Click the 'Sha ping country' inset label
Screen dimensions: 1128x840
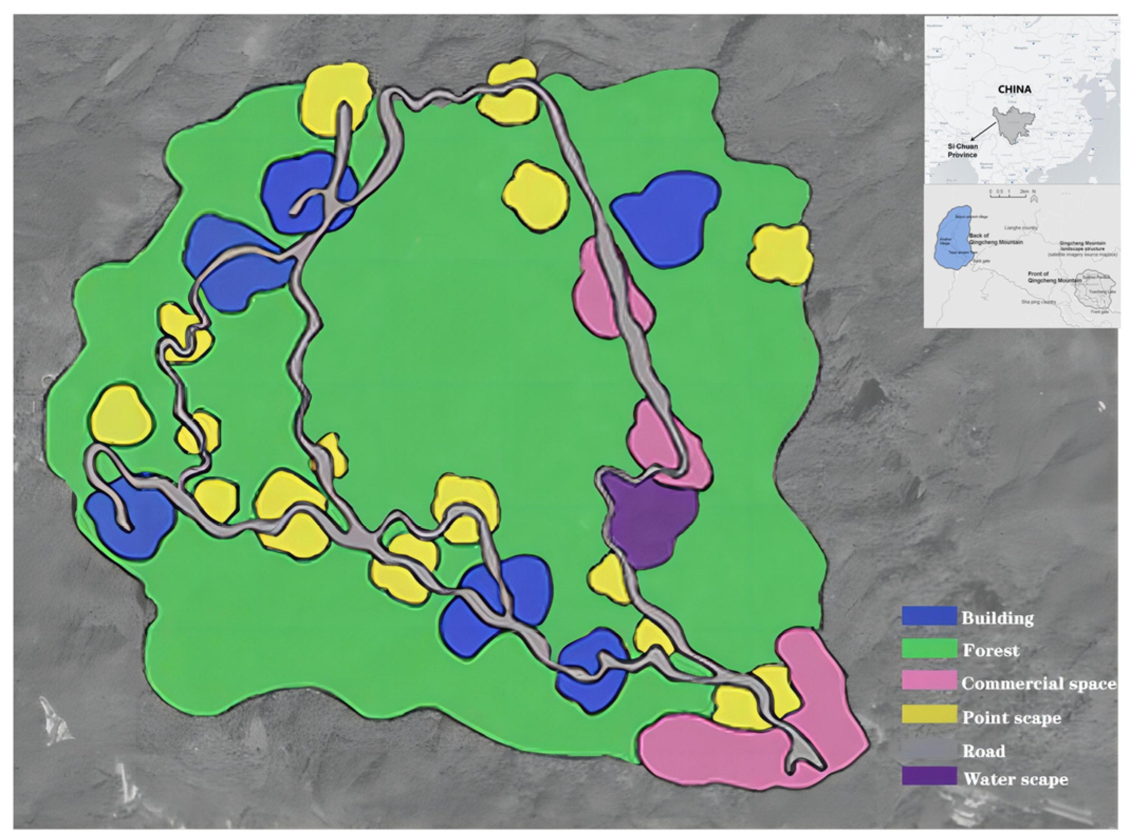point(1039,302)
